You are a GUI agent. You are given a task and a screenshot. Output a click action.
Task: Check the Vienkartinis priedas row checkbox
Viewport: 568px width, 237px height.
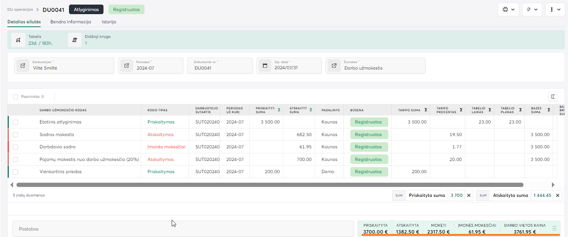click(x=15, y=172)
